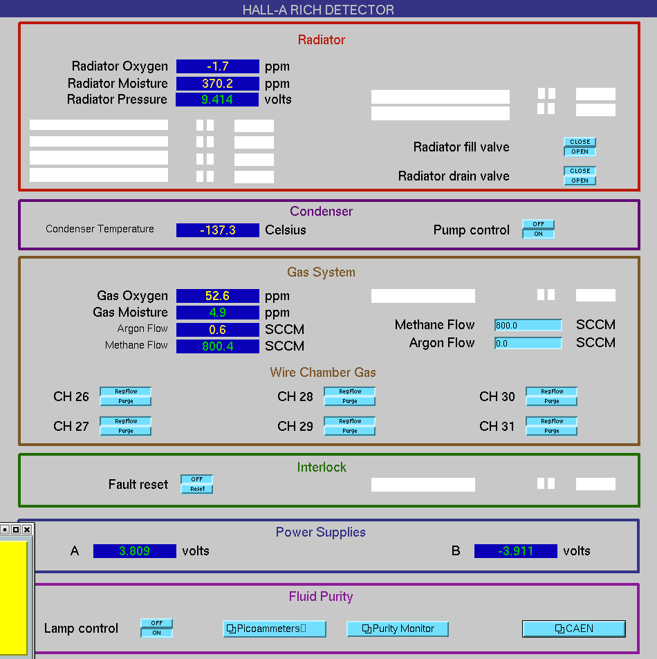Viewport: 657px width, 659px height.
Task: Set Fault reset to OFF
Action: click(x=196, y=479)
